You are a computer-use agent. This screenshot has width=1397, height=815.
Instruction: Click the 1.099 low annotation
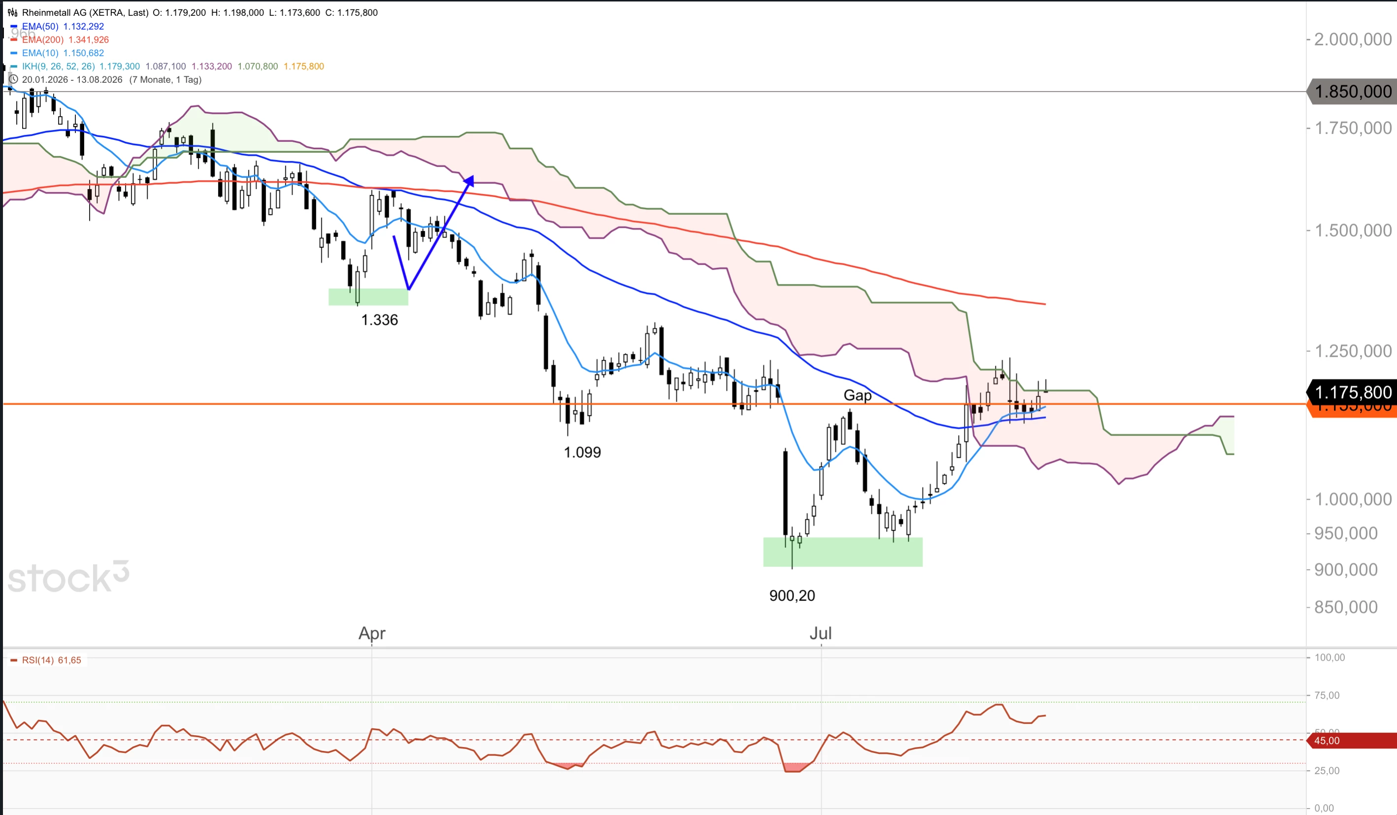[x=582, y=452]
